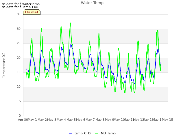185x139 pixels.
Task: Click the 20 y-axis tick label
Action: [x=18, y=58]
